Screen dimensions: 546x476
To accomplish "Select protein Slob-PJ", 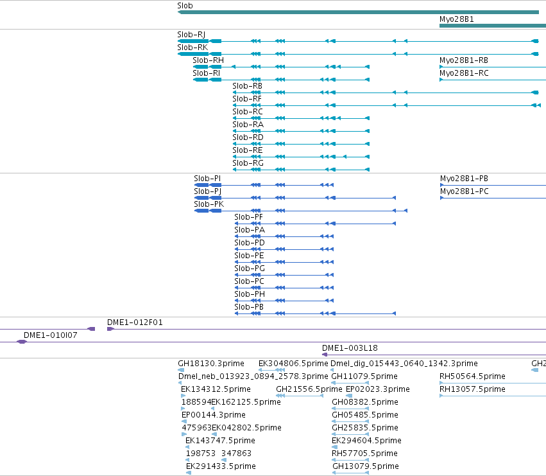I will tap(207, 191).
